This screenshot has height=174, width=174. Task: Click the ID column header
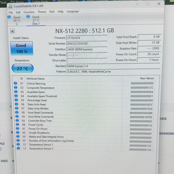[21, 79]
